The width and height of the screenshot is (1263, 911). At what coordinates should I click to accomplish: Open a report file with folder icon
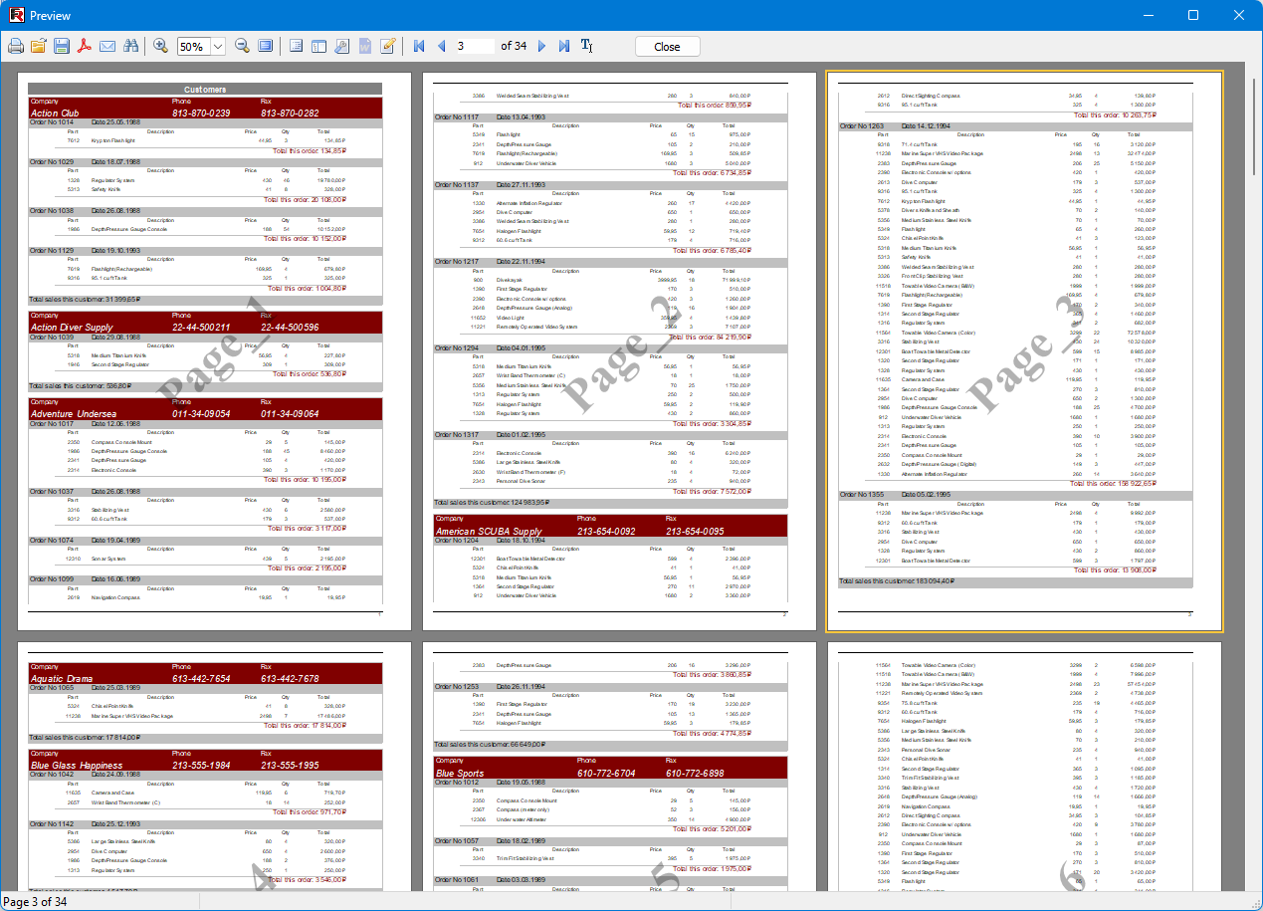pyautogui.click(x=39, y=47)
